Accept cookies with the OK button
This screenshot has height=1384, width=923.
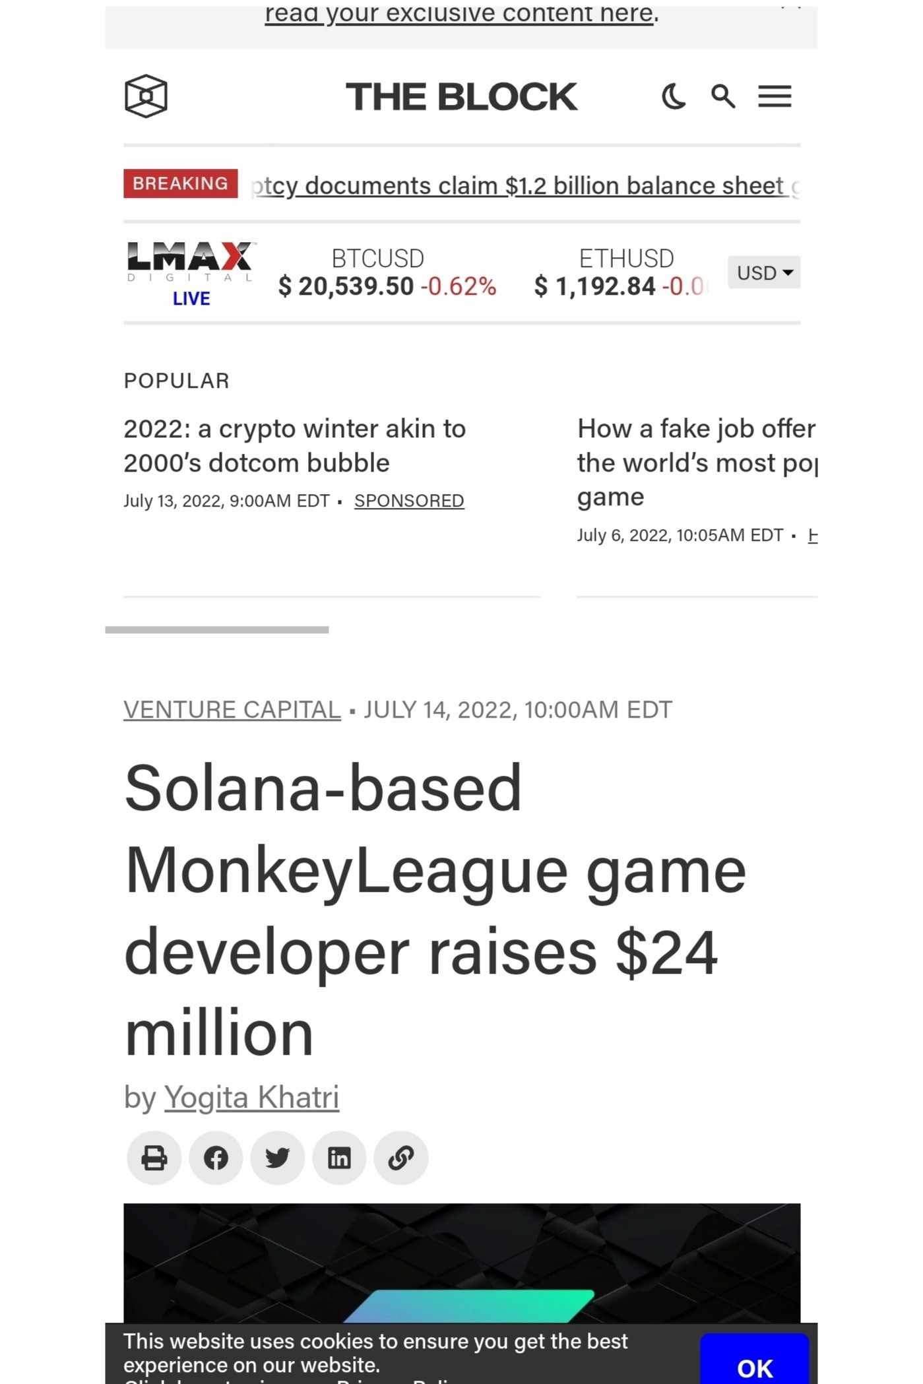pyautogui.click(x=755, y=1362)
